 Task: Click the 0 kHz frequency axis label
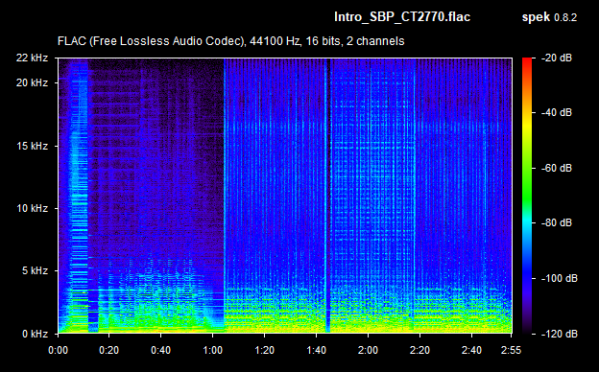tap(35, 334)
